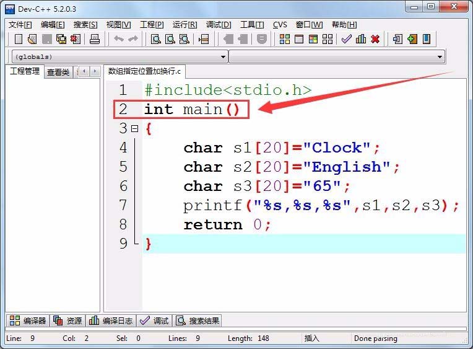Image resolution: width=473 pixels, height=349 pixels.
Task: Click the Compile and Run icon
Action: [313, 39]
